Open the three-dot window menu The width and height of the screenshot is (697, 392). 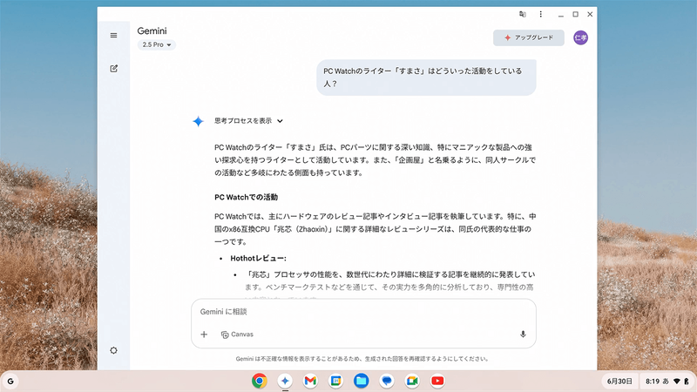[540, 14]
